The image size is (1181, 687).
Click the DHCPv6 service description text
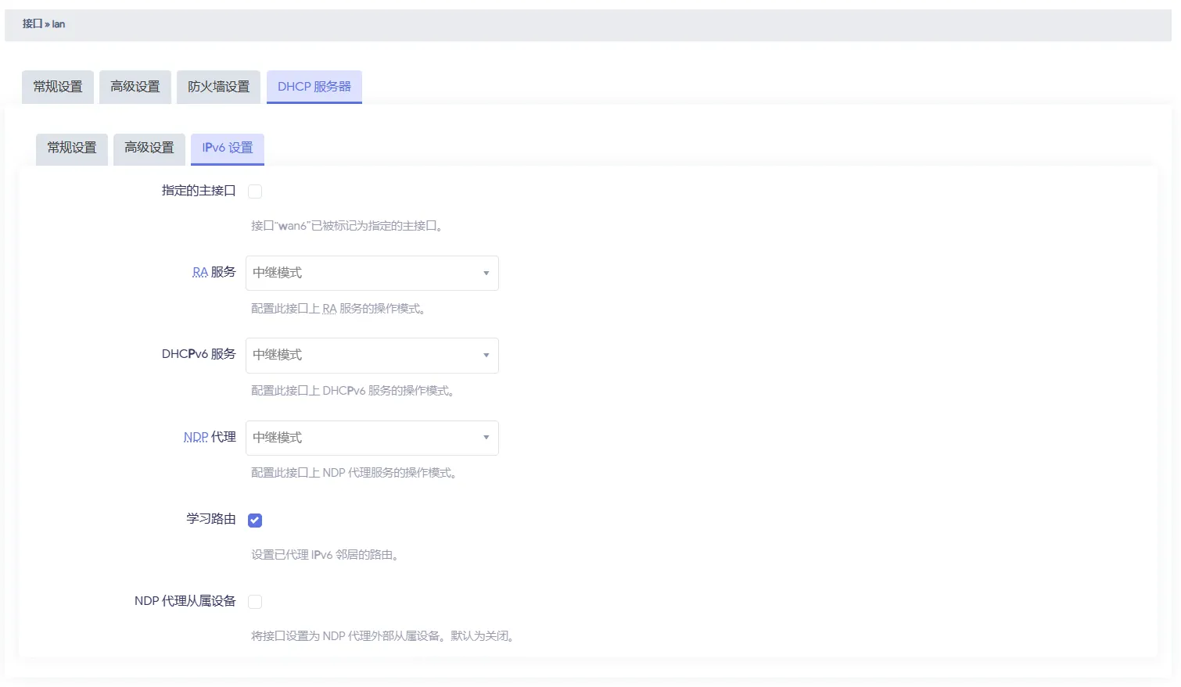(354, 391)
